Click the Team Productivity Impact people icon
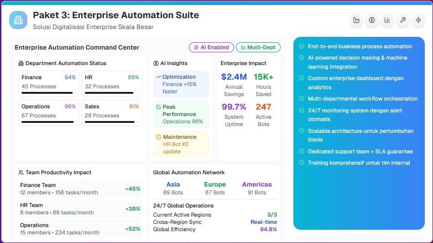 (21, 172)
